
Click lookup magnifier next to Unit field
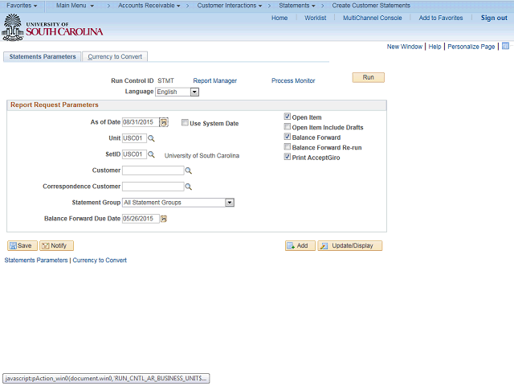(151, 138)
